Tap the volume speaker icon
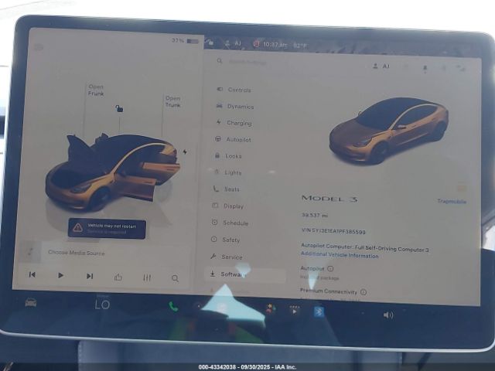Image resolution: width=495 pixels, height=371 pixels. tap(387, 315)
